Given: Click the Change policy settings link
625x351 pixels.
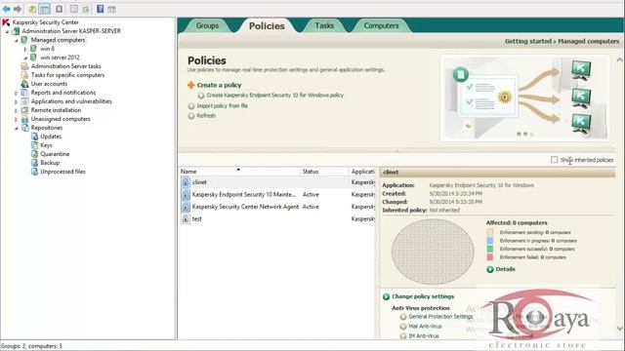Looking at the screenshot, I should point(423,296).
